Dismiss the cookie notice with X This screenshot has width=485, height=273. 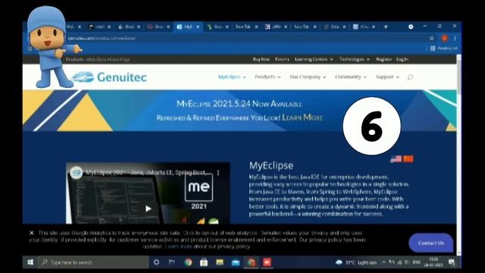(31, 233)
